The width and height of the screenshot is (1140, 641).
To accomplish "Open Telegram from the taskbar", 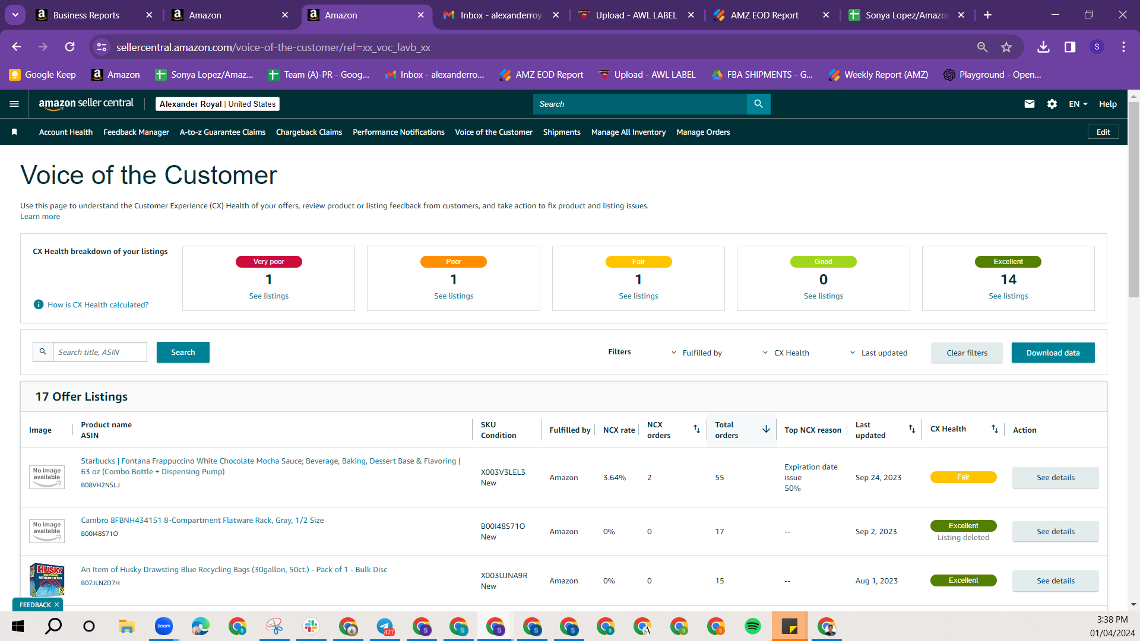I will pyautogui.click(x=385, y=626).
